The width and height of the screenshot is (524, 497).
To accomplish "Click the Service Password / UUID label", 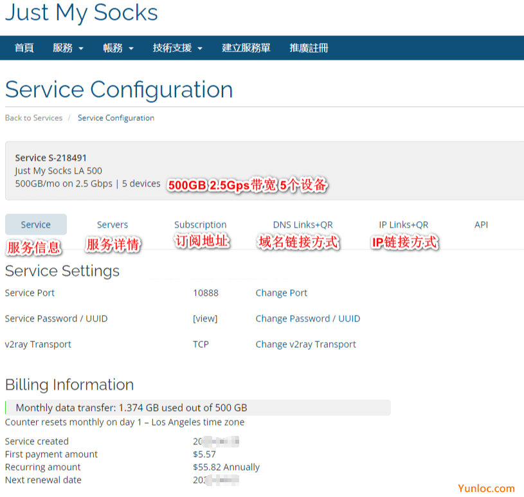I will tap(56, 318).
